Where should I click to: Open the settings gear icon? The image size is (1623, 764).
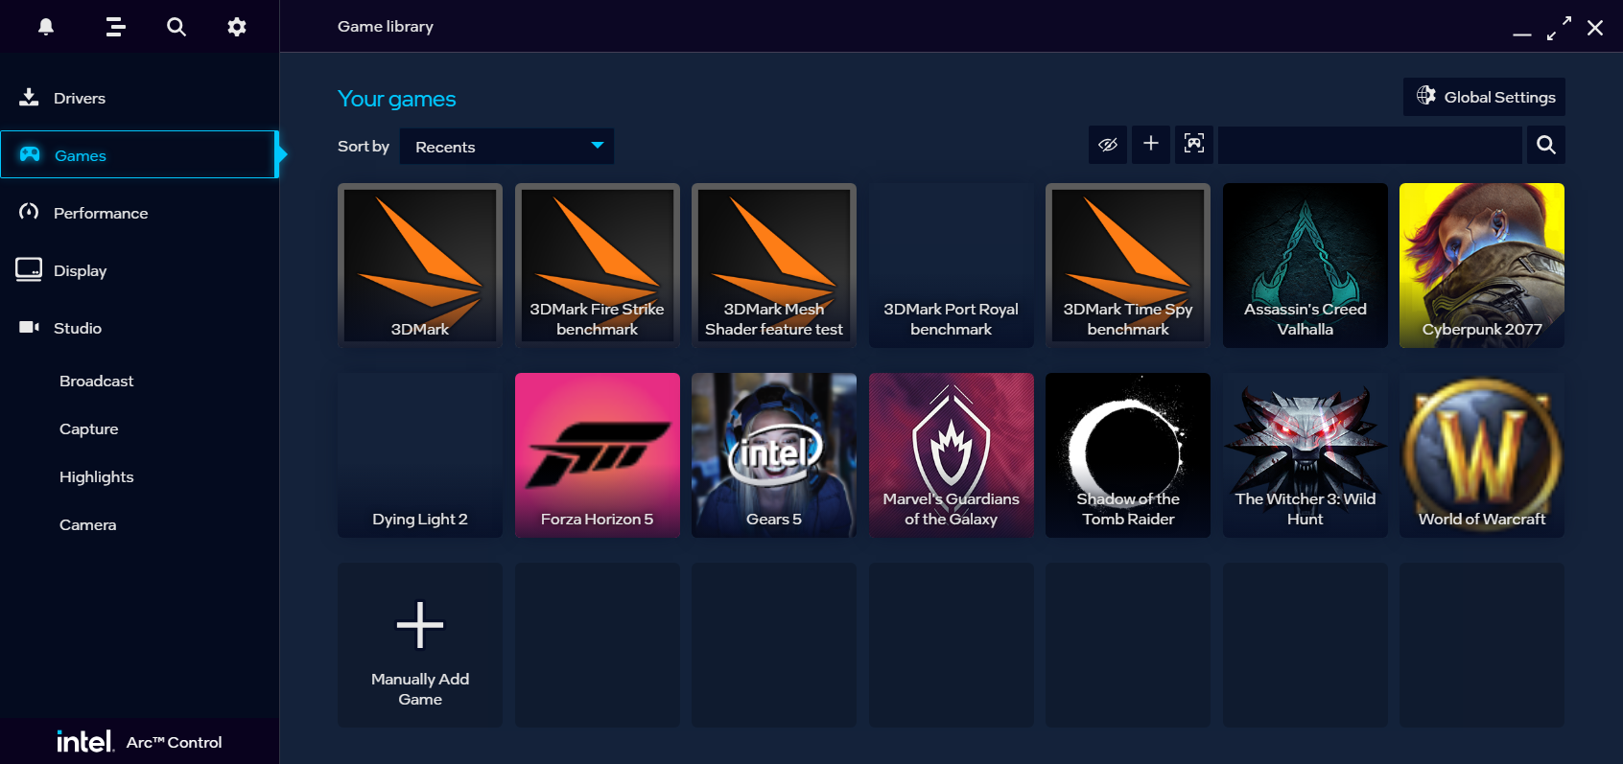click(237, 27)
